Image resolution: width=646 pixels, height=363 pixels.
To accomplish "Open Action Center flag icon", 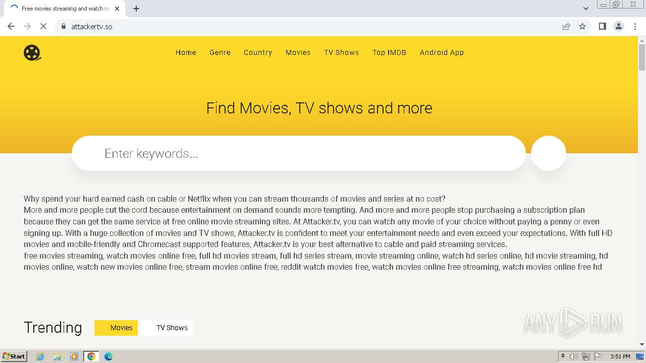I will (x=598, y=356).
